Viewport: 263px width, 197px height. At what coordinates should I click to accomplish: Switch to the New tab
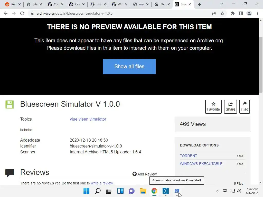point(162,4)
